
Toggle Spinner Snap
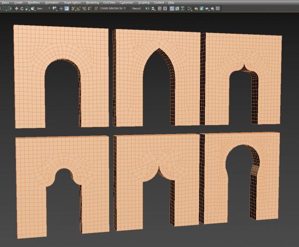coord(90,8)
